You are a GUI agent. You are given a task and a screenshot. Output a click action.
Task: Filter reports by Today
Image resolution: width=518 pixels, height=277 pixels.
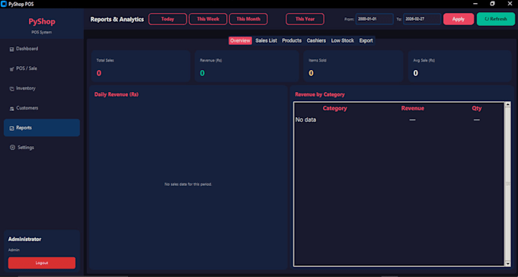point(168,19)
